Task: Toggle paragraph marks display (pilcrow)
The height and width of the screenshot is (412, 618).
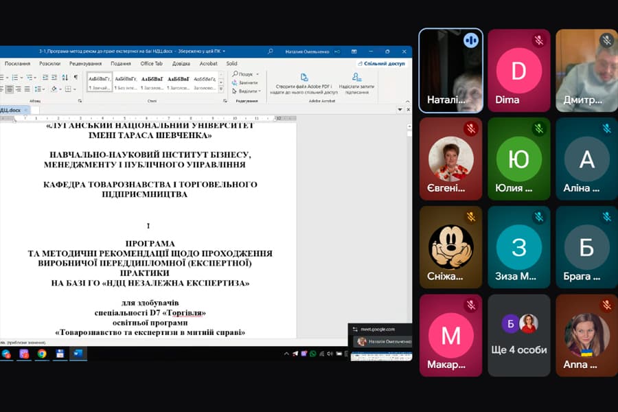Action: pos(76,78)
